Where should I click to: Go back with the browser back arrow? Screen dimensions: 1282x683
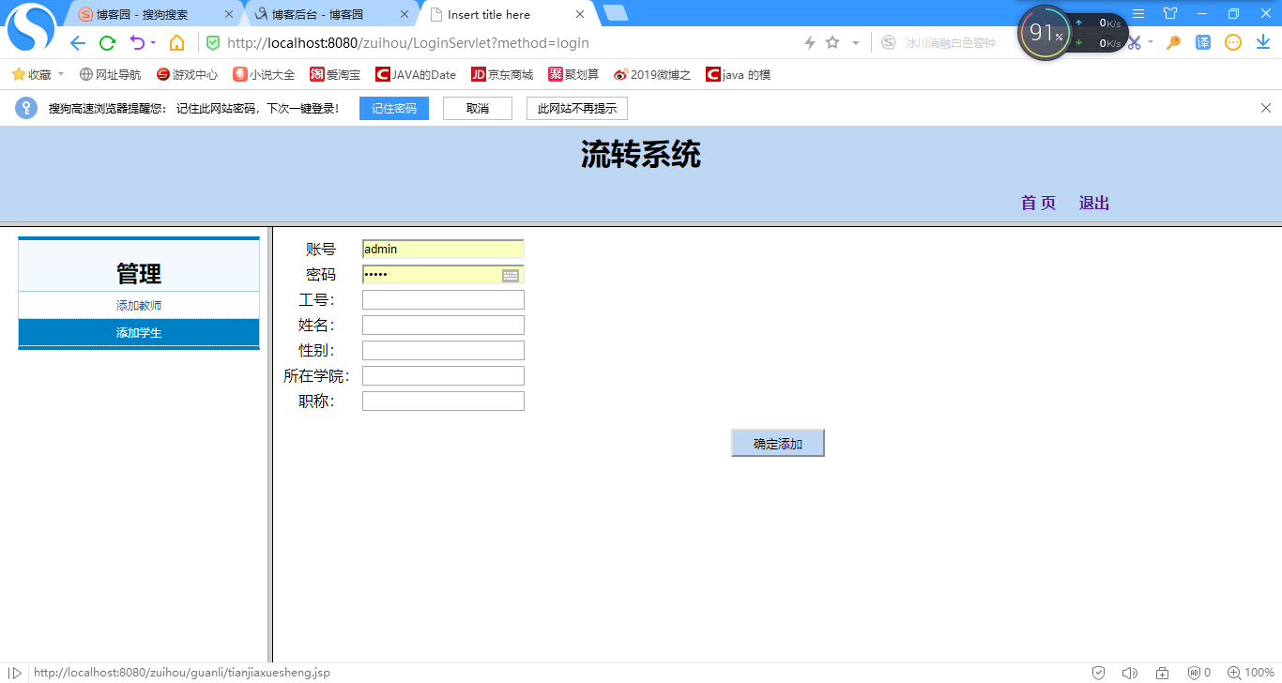(x=78, y=43)
